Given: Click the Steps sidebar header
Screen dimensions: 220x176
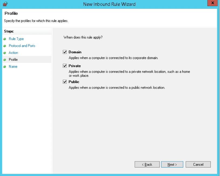Looking at the screenshot, I should pos(9,31).
